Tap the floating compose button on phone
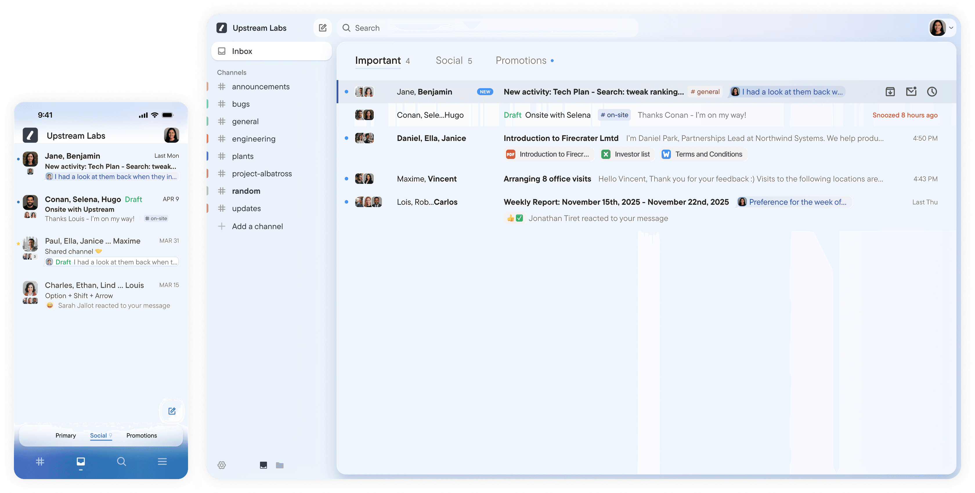This screenshot has width=975, height=493. (172, 411)
